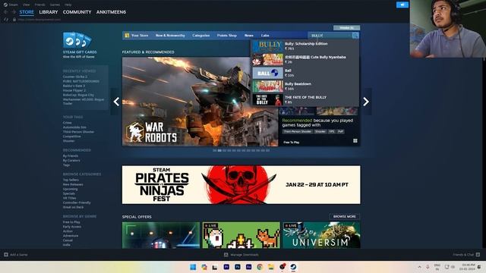Open Counter-Strike 2 in Recently Viewed

coord(75,77)
